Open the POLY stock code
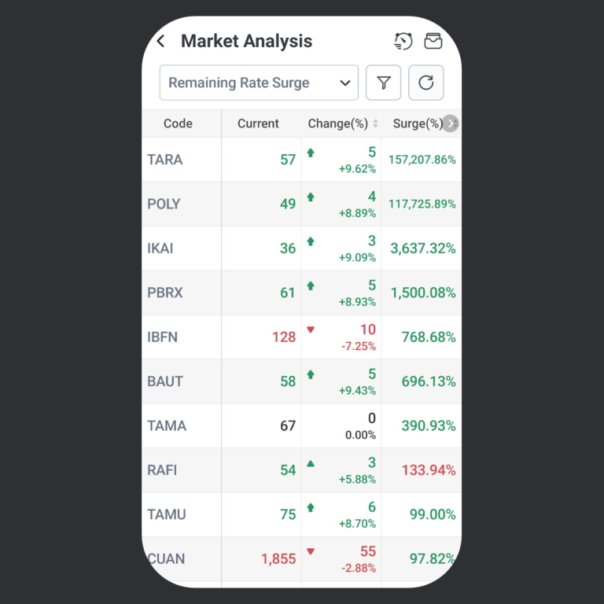The image size is (604, 604). [x=164, y=204]
